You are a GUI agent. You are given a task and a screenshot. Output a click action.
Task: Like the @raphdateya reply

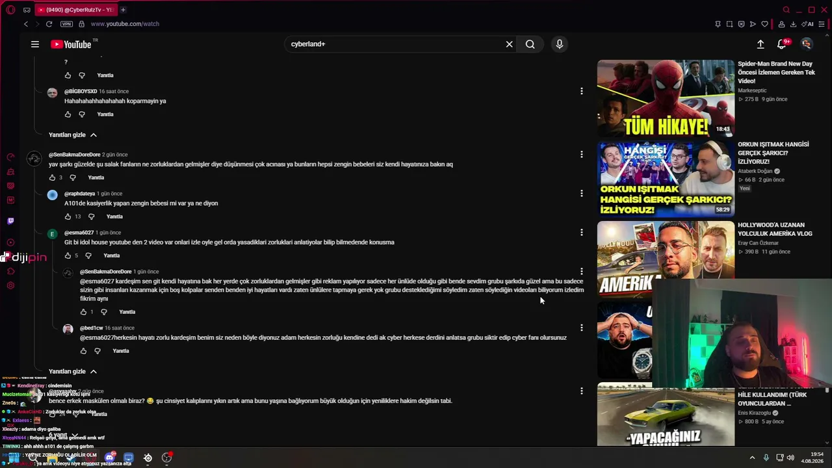pos(68,216)
